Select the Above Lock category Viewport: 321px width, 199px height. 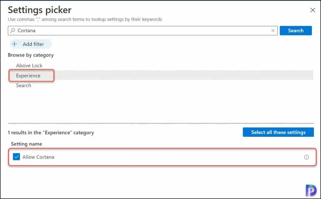pyautogui.click(x=29, y=66)
